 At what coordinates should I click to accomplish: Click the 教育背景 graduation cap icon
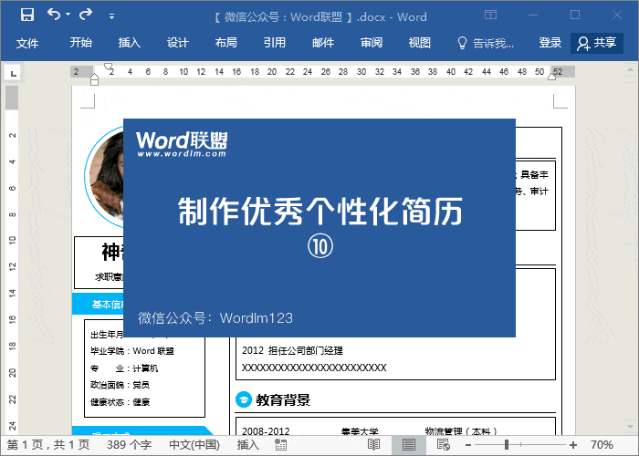(x=244, y=399)
